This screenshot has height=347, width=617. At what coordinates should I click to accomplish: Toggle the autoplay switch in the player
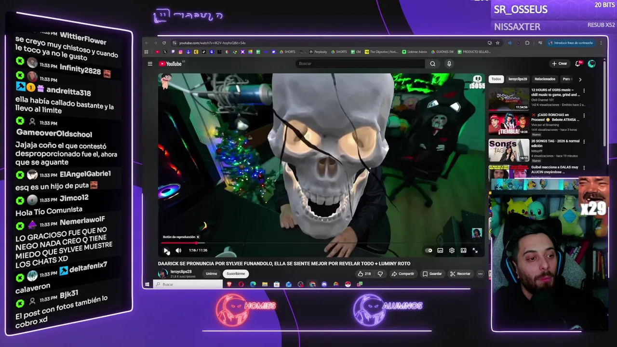coord(429,251)
